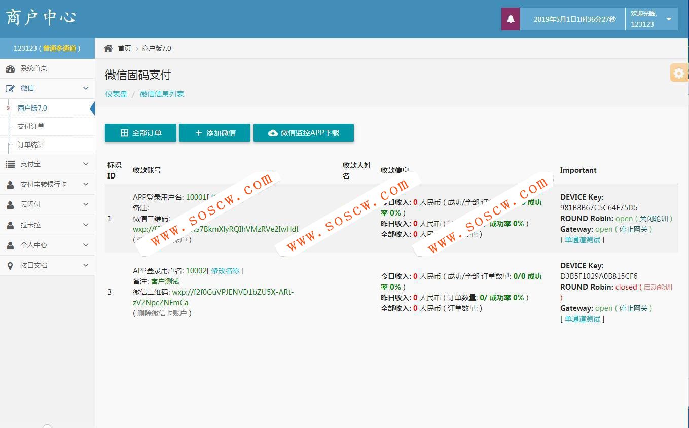Collapse the 微信 menu chevron
Screen dimensions: 689x428
tap(86, 88)
